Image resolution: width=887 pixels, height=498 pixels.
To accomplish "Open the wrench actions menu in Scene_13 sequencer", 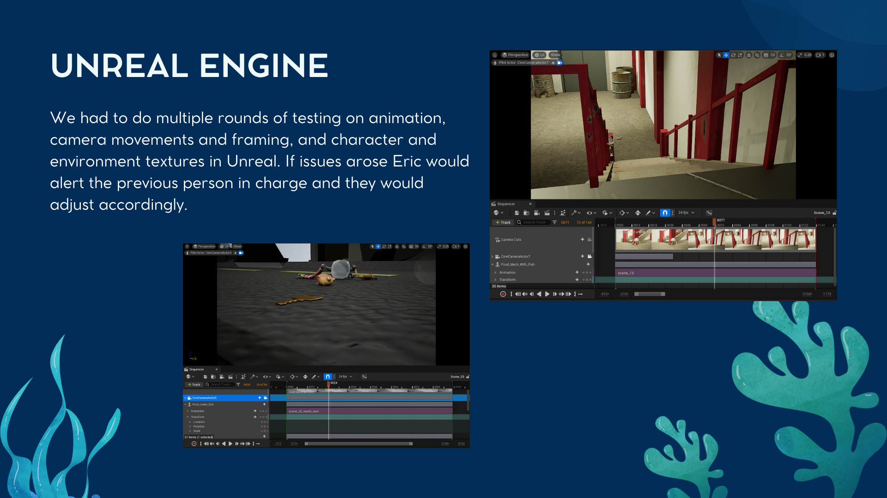I will [x=576, y=213].
